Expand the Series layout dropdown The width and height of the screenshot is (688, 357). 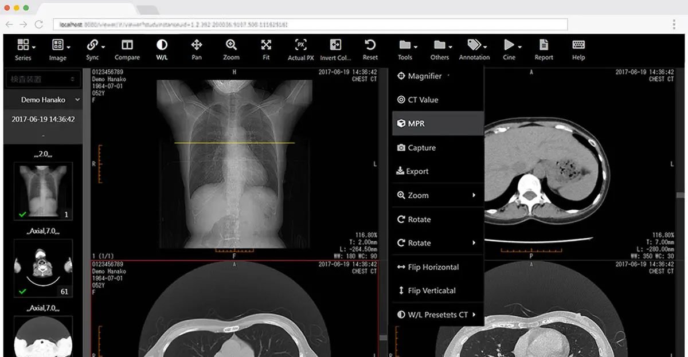(26, 49)
